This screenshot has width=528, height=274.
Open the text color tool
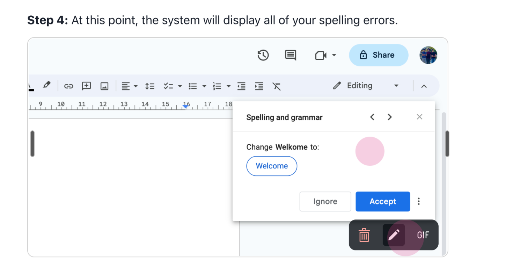pyautogui.click(x=31, y=86)
